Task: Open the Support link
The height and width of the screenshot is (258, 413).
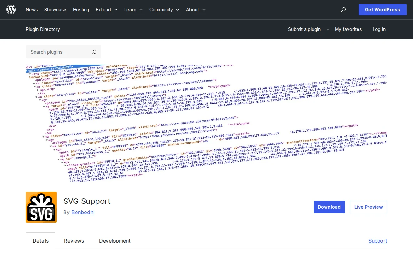Action: (x=378, y=241)
